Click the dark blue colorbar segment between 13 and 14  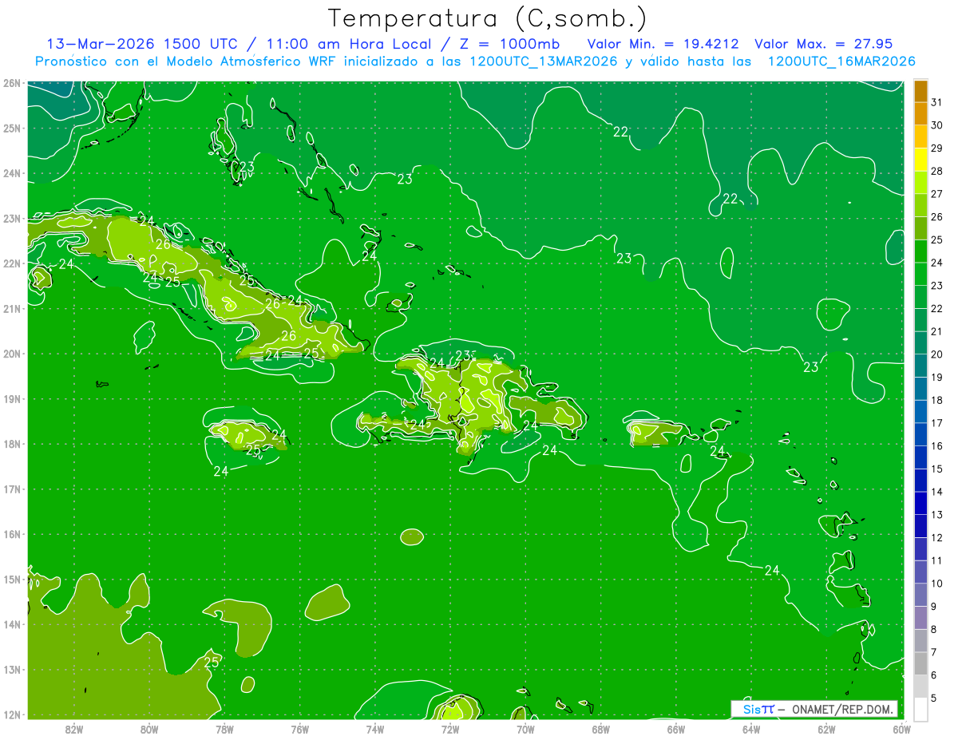(x=920, y=503)
